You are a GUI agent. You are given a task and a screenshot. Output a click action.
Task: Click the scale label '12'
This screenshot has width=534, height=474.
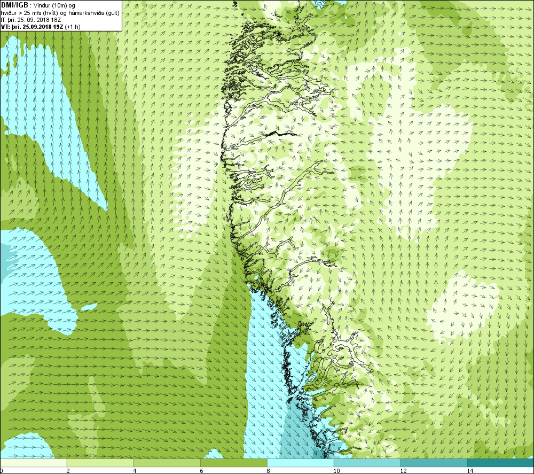pyautogui.click(x=403, y=471)
